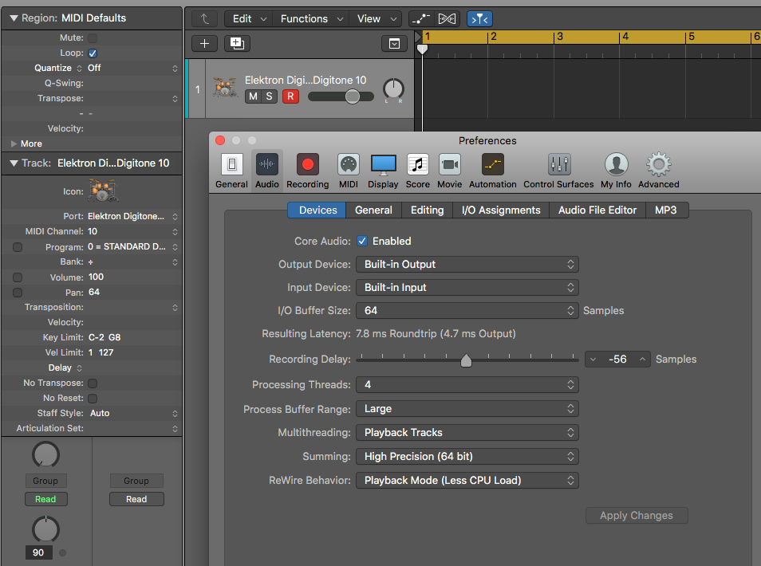761x566 pixels.
Task: Open the I/O Buffer Size dropdown
Action: [x=467, y=310]
